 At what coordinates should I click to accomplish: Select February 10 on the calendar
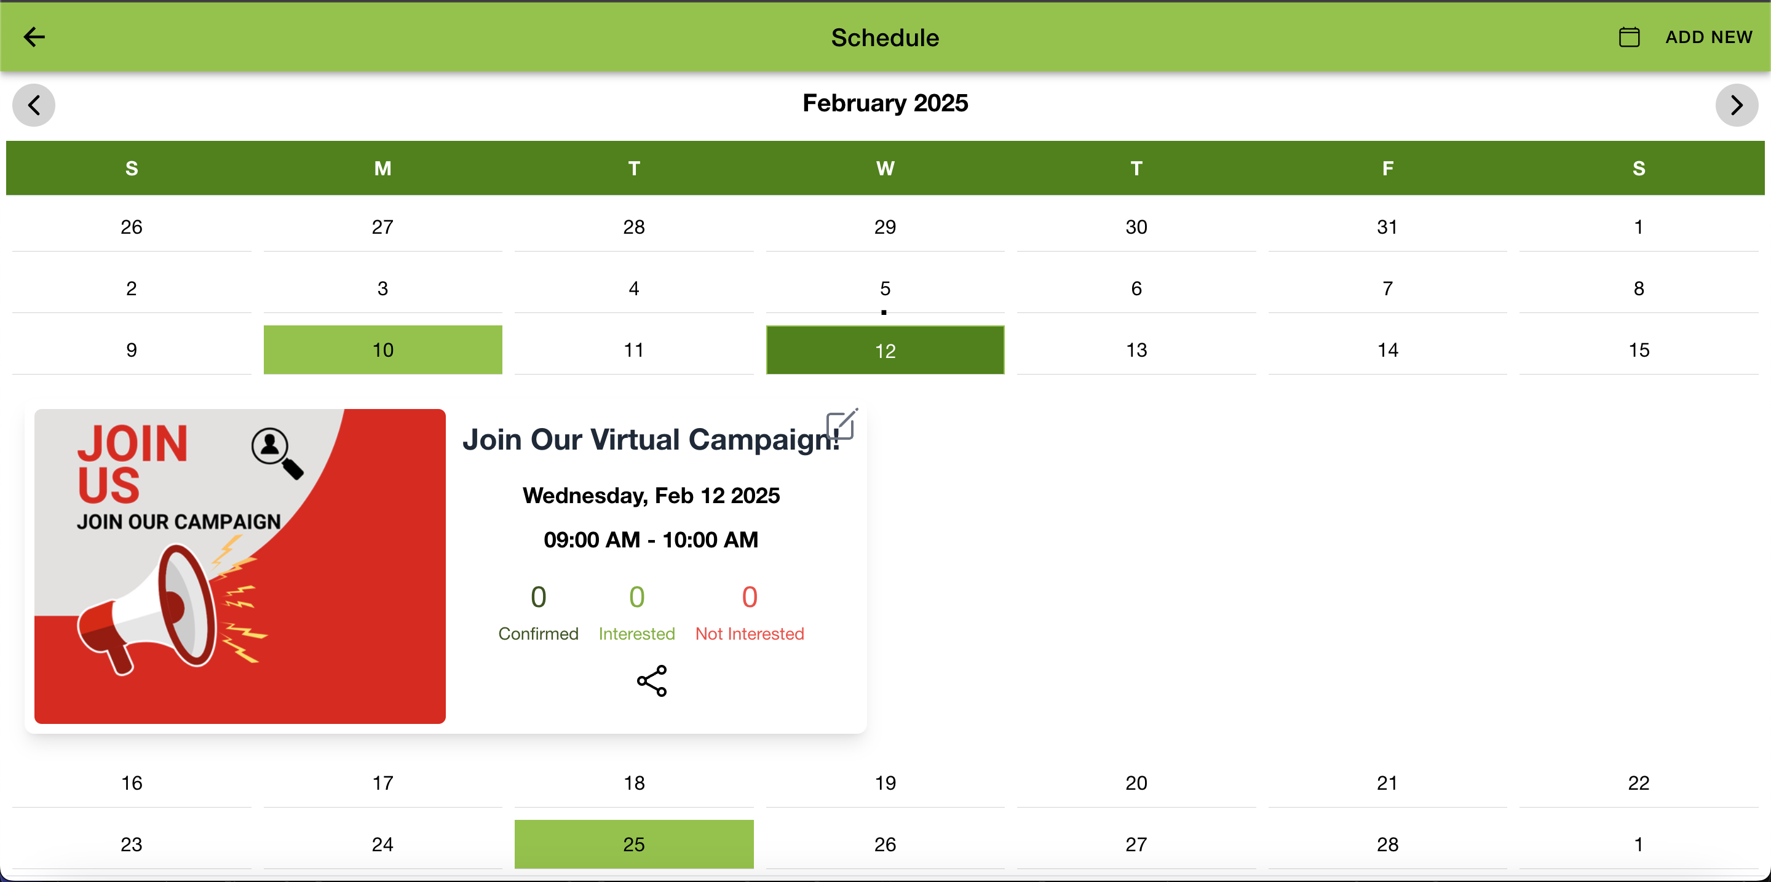382,349
